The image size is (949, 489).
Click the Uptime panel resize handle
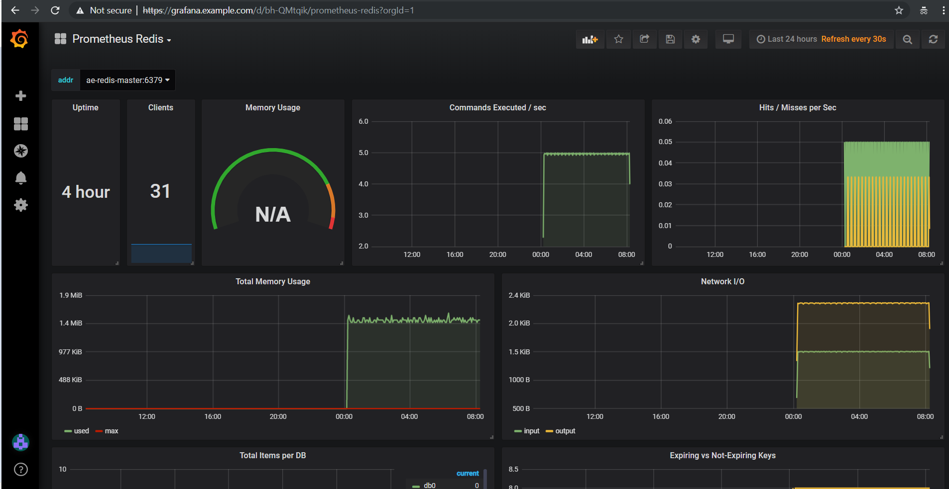click(x=117, y=263)
